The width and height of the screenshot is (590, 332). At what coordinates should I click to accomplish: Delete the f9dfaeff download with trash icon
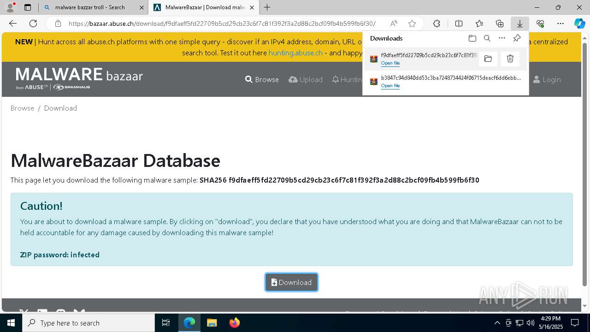(510, 59)
